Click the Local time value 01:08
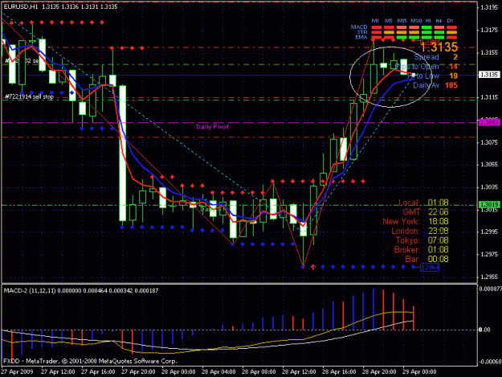Image resolution: width=502 pixels, height=377 pixels. pos(438,203)
